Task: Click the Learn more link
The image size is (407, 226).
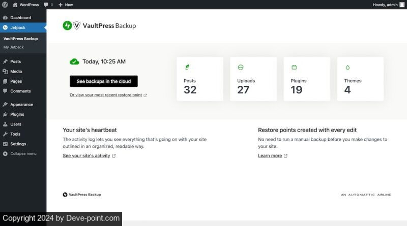Action: pyautogui.click(x=270, y=156)
